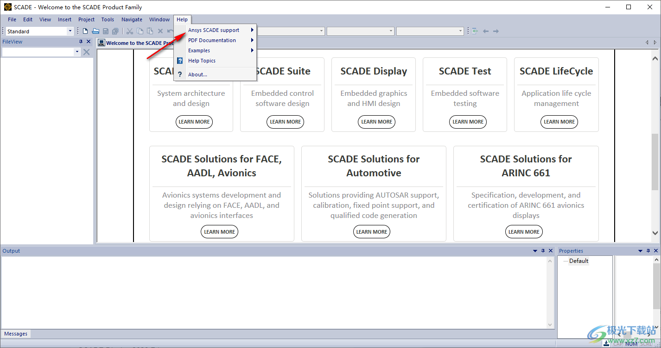Click the Cut scissors icon
The height and width of the screenshot is (348, 661).
[x=130, y=31]
